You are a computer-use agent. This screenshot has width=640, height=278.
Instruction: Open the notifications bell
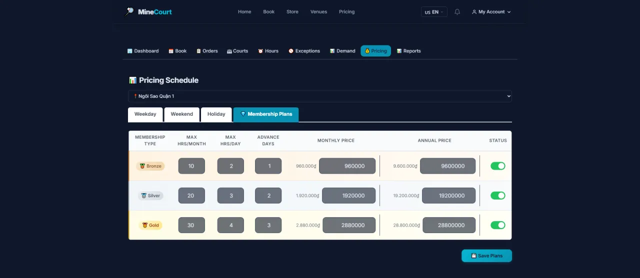457,12
